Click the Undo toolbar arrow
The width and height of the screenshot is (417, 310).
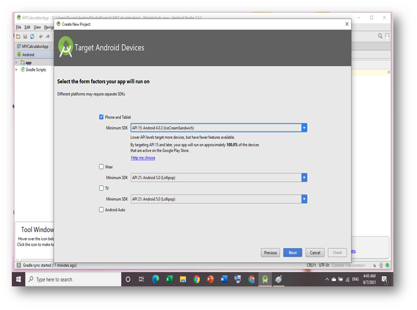41,37
